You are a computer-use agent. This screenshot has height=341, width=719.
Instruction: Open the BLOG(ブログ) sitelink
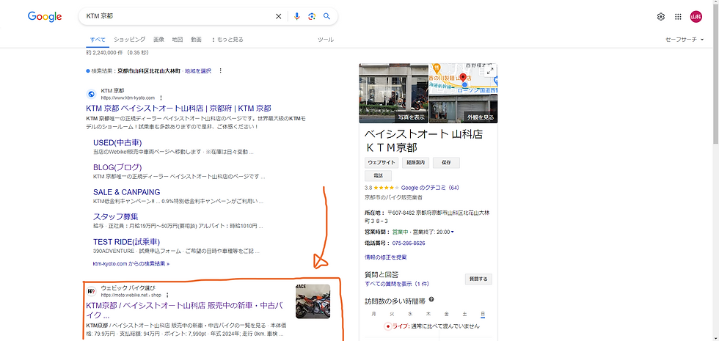pos(117,167)
